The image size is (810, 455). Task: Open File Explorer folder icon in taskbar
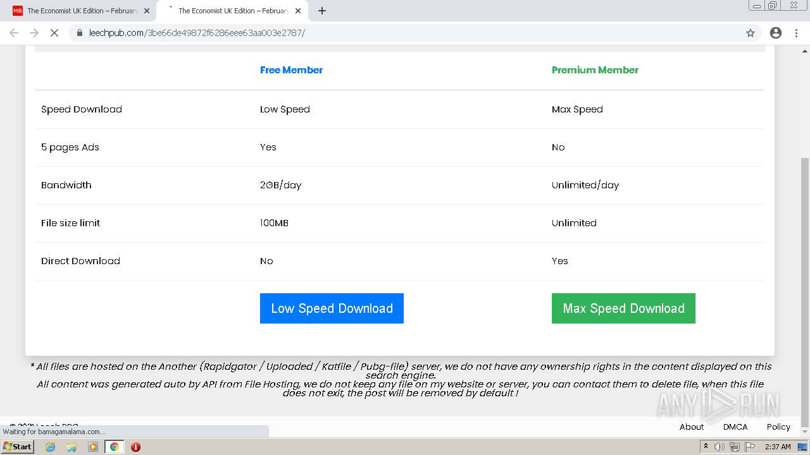[72, 447]
